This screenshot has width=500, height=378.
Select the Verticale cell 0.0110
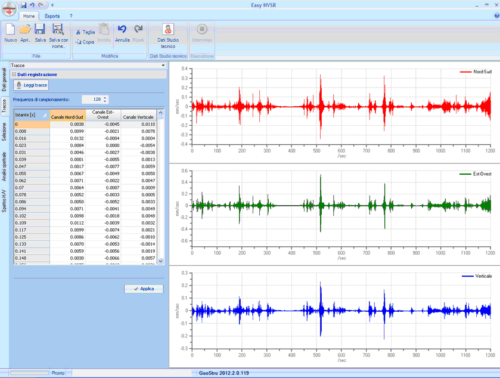pyautogui.click(x=138, y=125)
